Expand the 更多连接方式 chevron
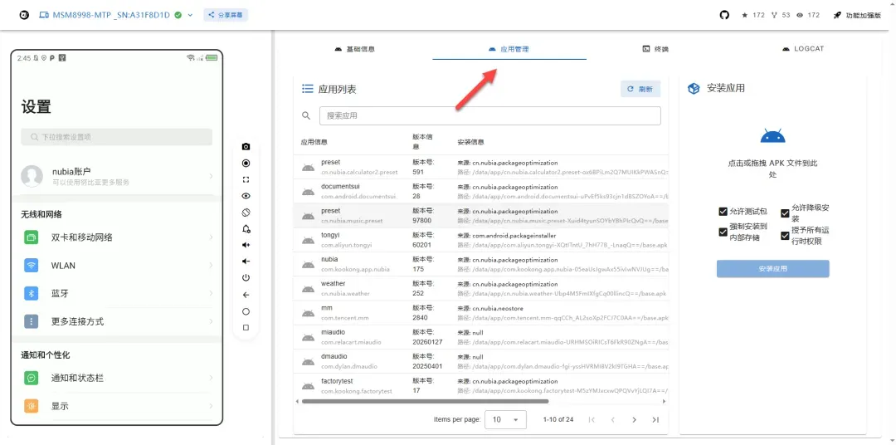 [211, 321]
